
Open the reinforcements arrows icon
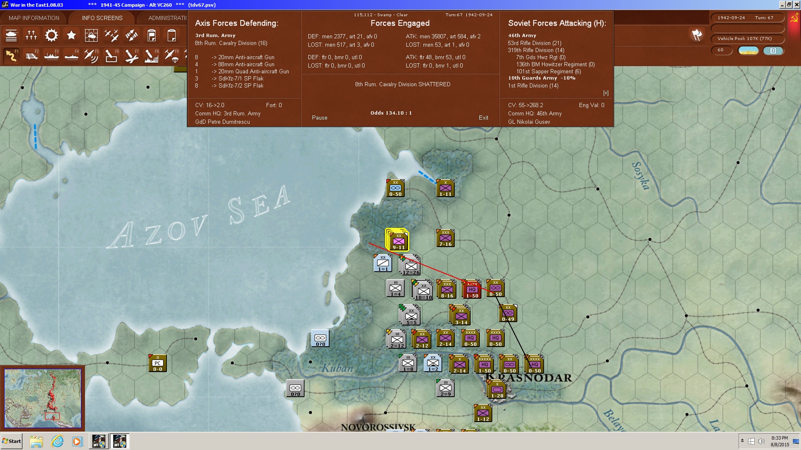pos(131,35)
